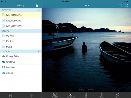Tap the battery indicator in status bar
Viewport: 131px width, 98px height.
[x=129, y=1]
